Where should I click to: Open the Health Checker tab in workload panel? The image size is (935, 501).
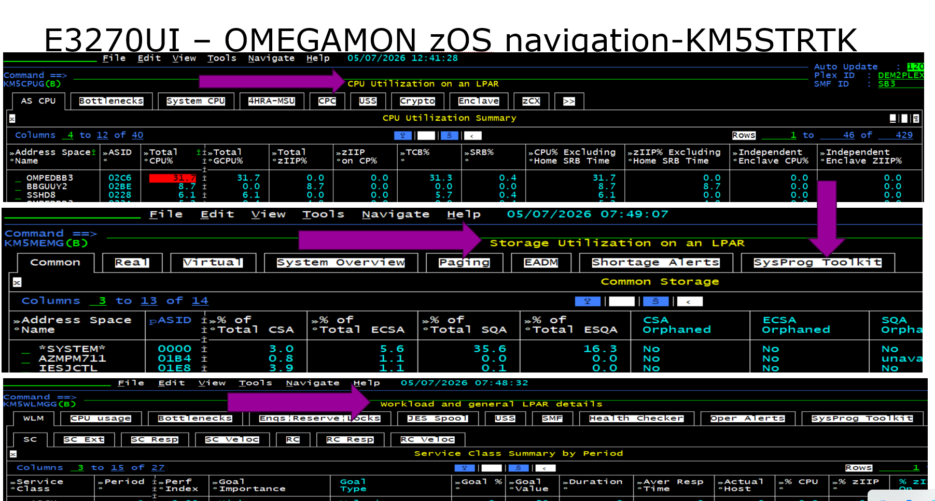click(x=636, y=418)
